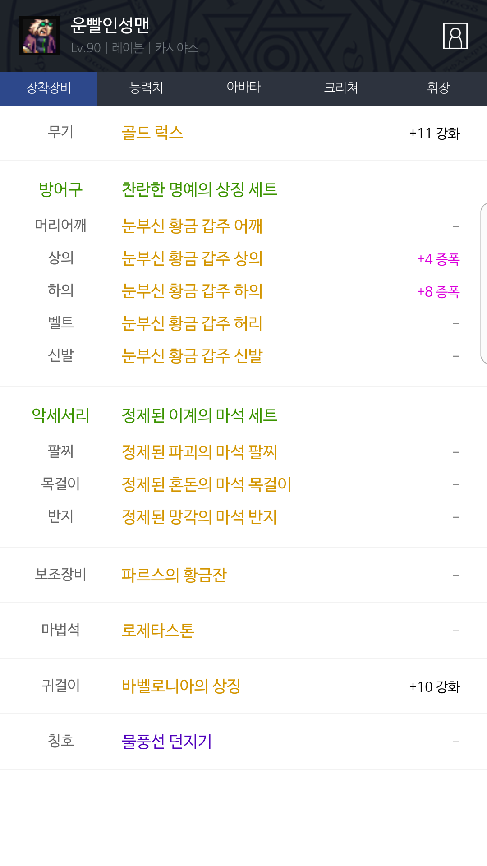Select the 로제타스톤 magic stone item

point(158,631)
